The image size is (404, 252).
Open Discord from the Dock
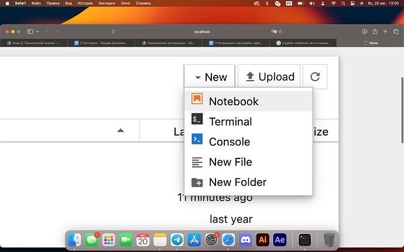[x=245, y=240]
